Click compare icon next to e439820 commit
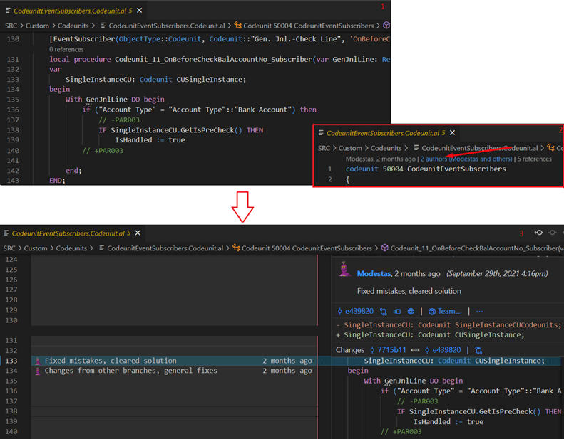564x439 pixels. click(384, 312)
